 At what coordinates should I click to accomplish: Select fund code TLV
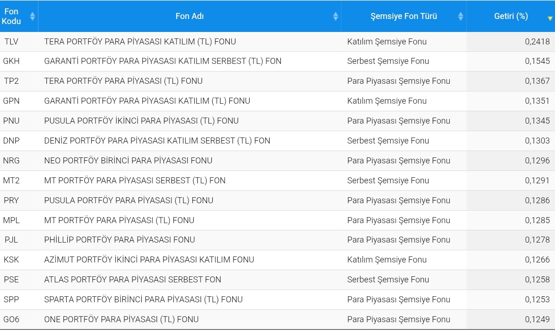[x=11, y=42]
